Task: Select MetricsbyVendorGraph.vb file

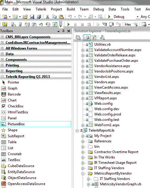Action: click(121, 184)
